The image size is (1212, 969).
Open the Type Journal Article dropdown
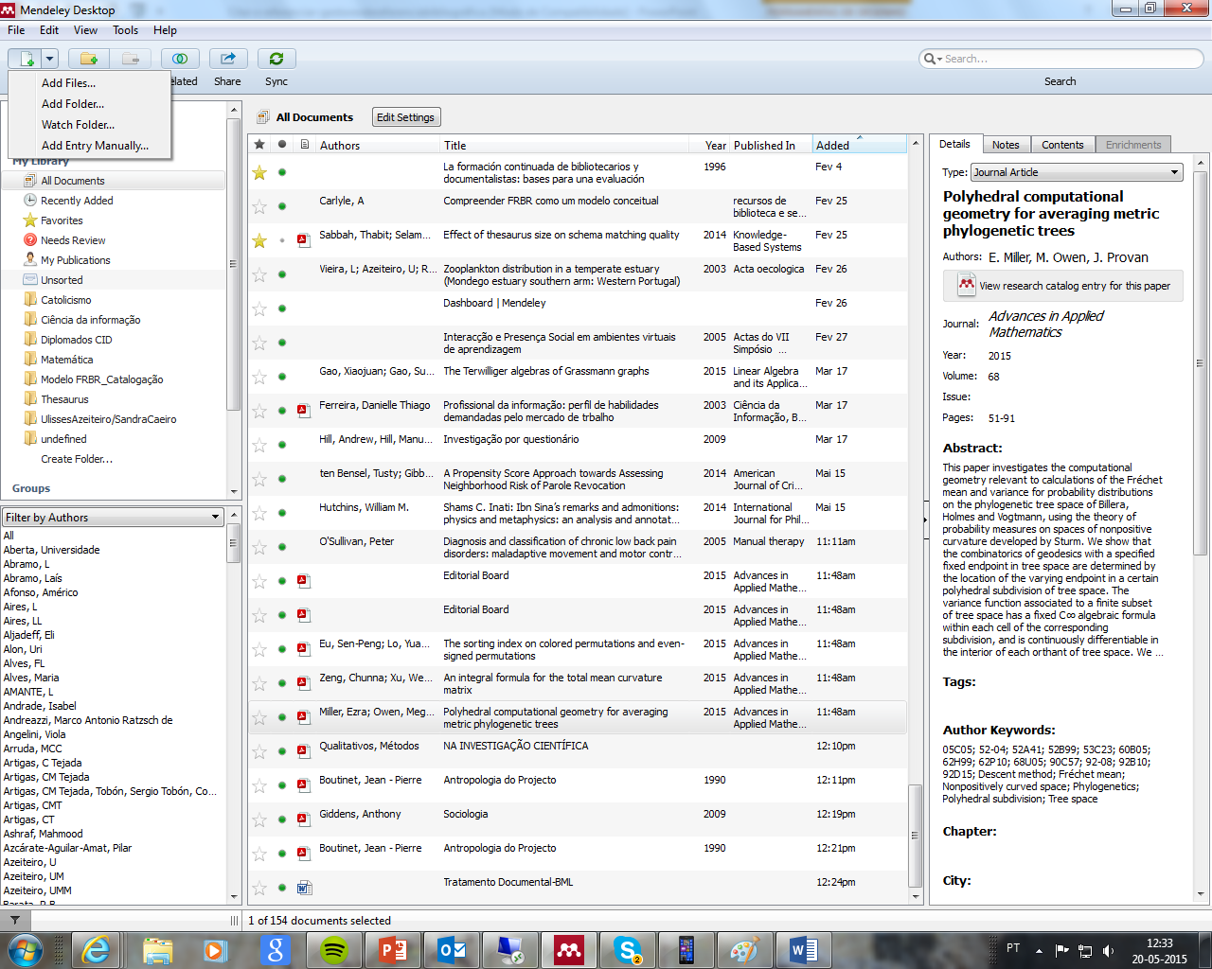1078,172
